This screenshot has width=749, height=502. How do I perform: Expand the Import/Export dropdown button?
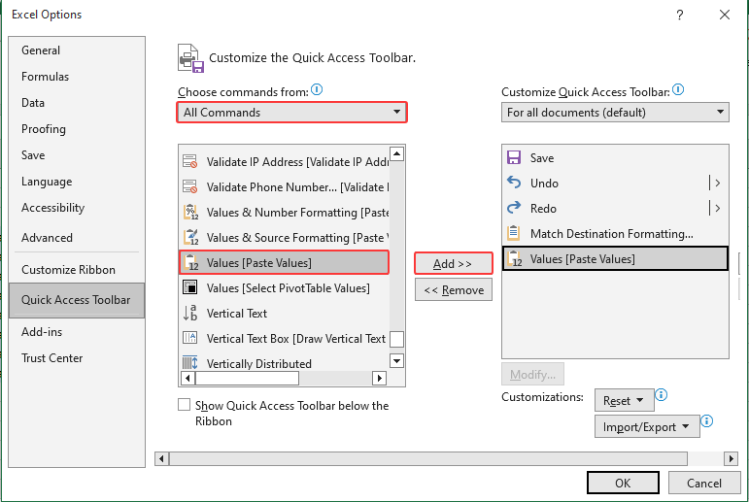pyautogui.click(x=646, y=426)
